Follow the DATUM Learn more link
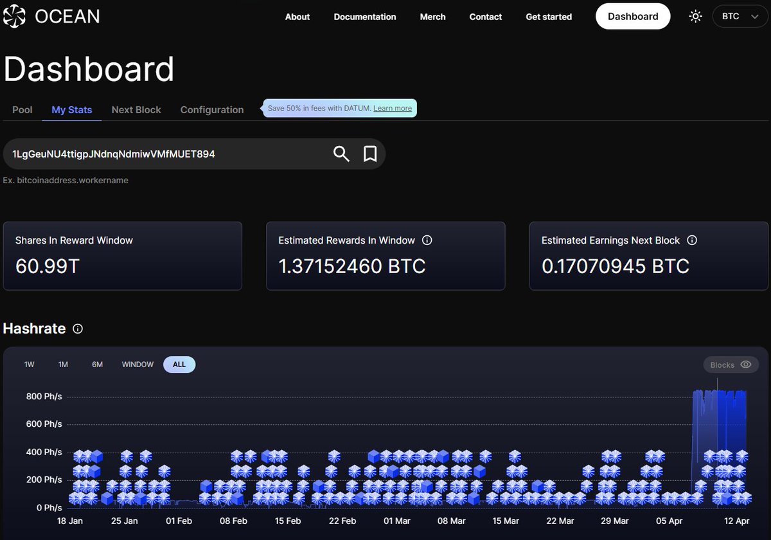The width and height of the screenshot is (771, 540). (393, 108)
